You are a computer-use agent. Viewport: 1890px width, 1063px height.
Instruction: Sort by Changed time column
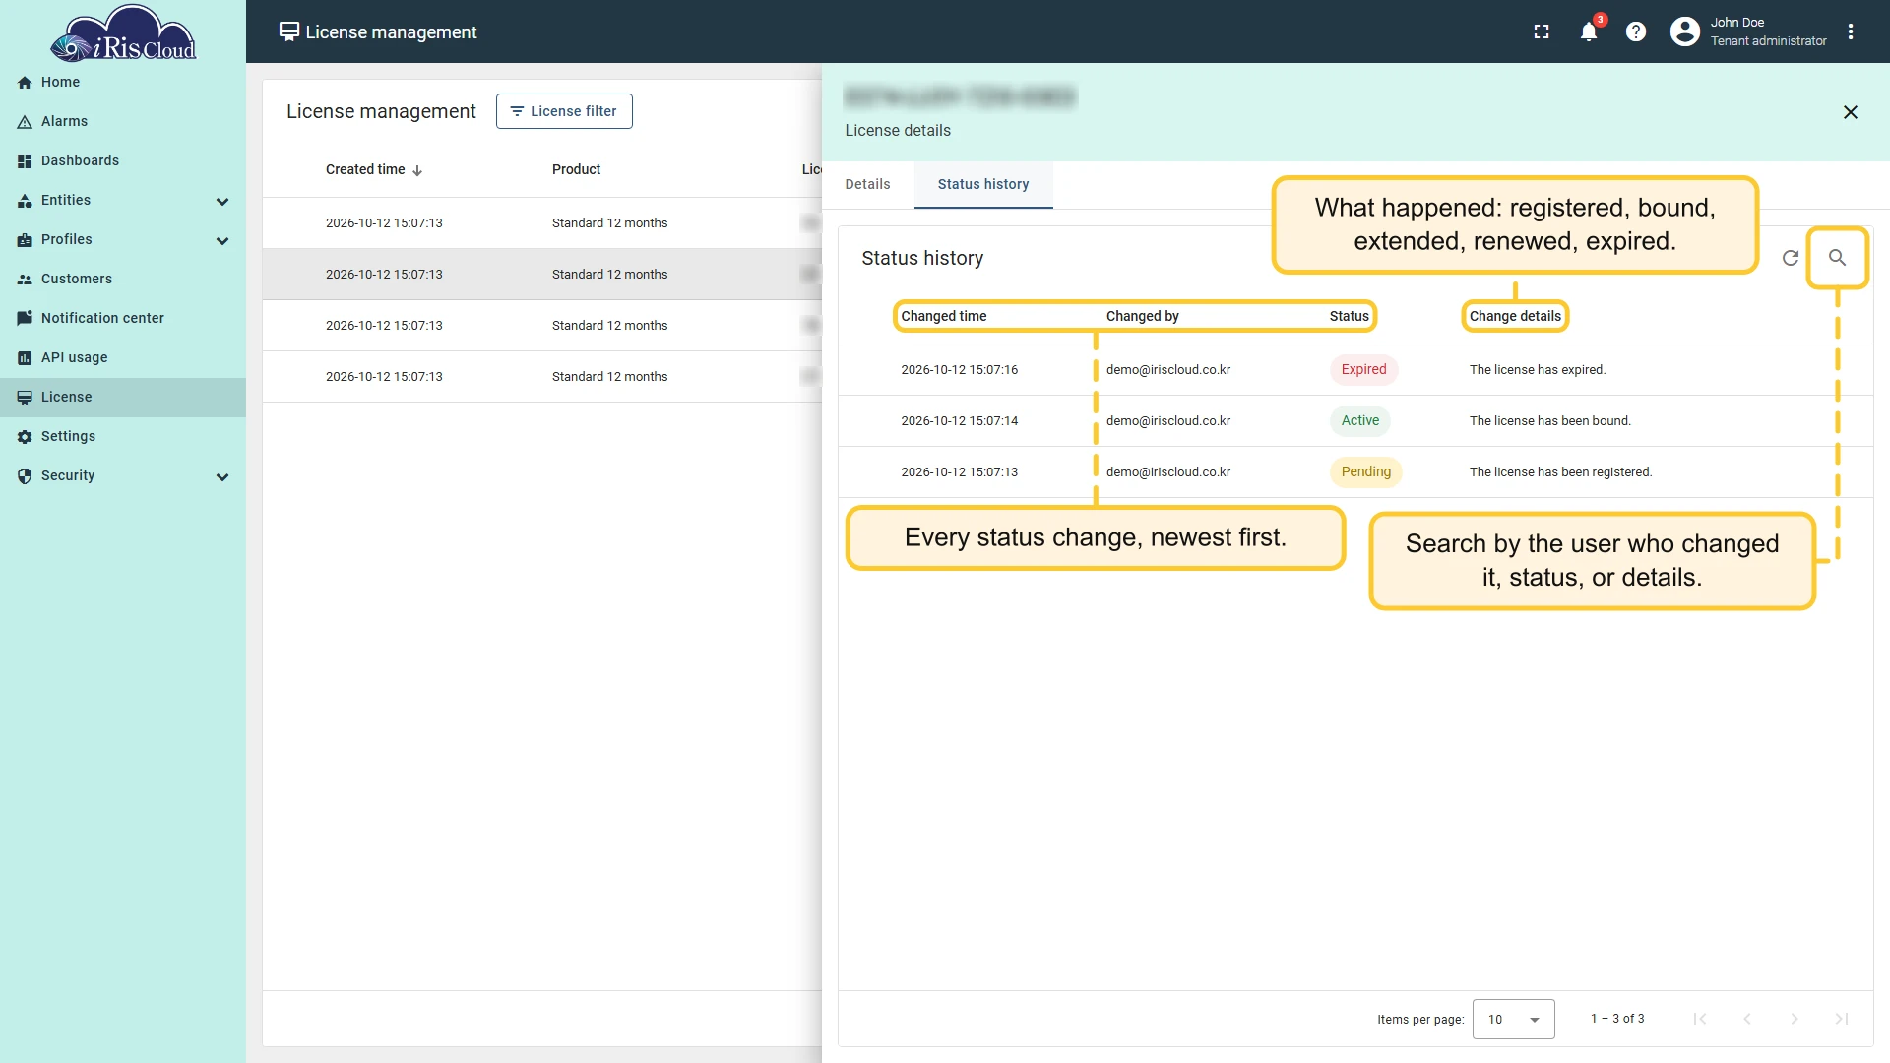tap(943, 316)
